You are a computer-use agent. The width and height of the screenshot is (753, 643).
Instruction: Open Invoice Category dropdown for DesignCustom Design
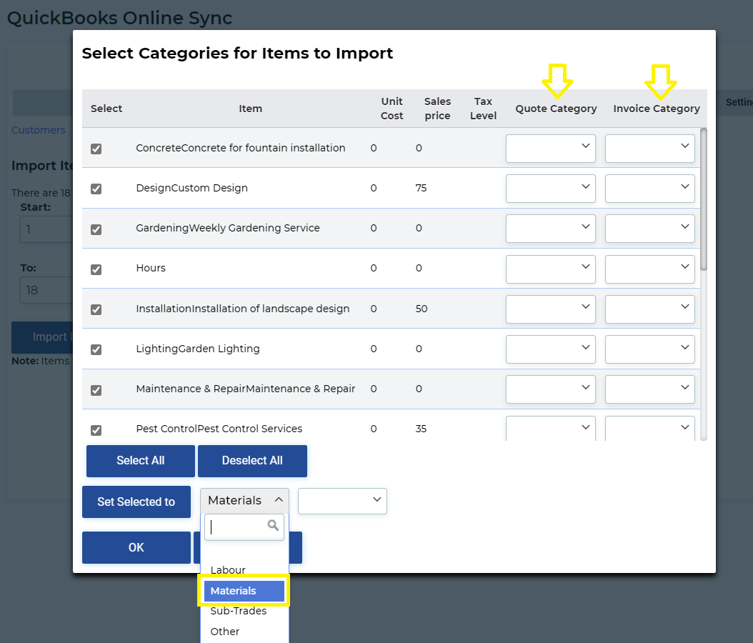click(649, 188)
